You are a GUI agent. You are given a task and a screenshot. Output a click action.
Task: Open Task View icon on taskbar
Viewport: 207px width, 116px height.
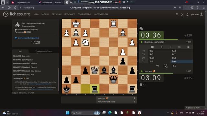click(104, 113)
